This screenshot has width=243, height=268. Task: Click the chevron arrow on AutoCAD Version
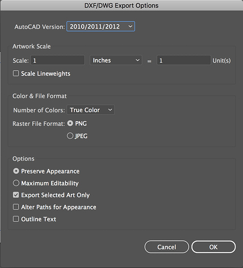coord(130,26)
